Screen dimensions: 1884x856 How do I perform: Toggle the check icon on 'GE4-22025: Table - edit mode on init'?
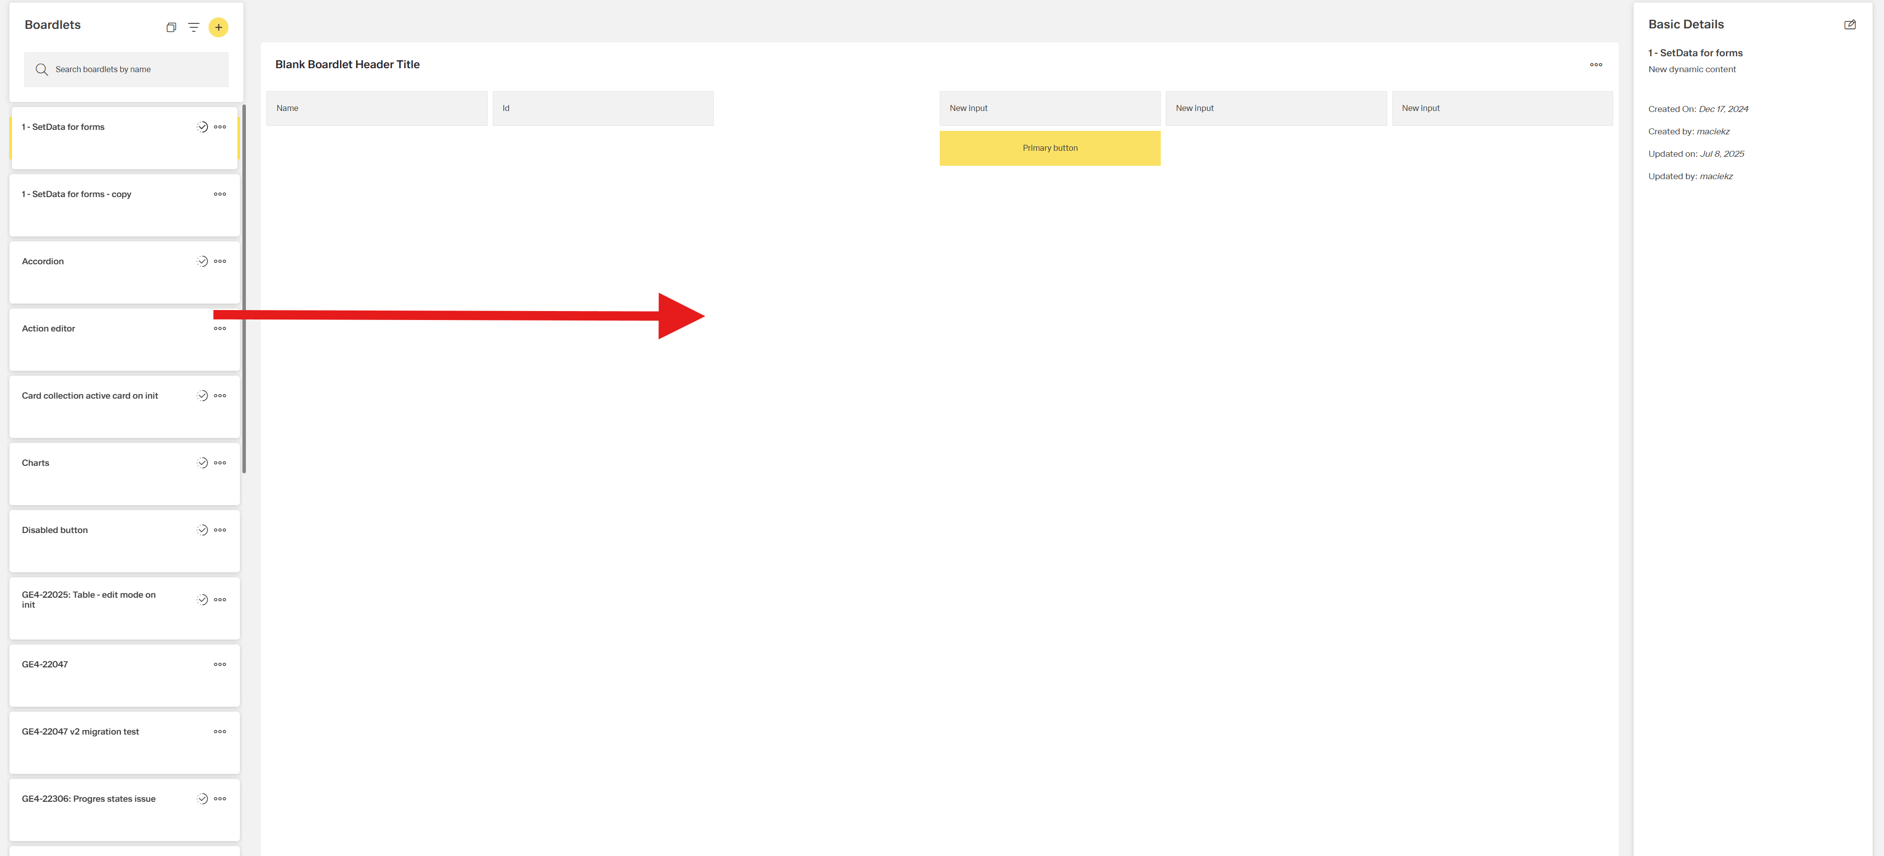[x=202, y=599]
